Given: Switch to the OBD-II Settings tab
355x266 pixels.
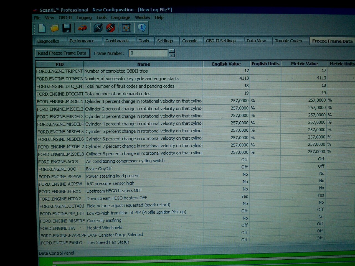Looking at the screenshot, I should (223, 41).
